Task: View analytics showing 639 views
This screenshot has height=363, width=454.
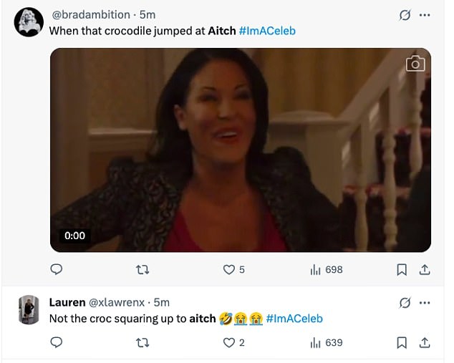Action: point(326,343)
